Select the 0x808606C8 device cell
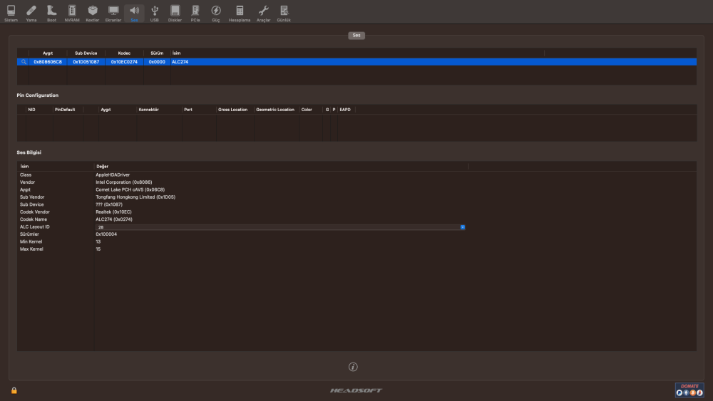The height and width of the screenshot is (401, 713). [x=48, y=62]
